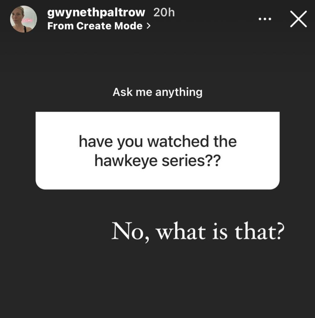Open the three-dot more options menu
Image resolution: width=315 pixels, height=318 pixels.
(265, 19)
